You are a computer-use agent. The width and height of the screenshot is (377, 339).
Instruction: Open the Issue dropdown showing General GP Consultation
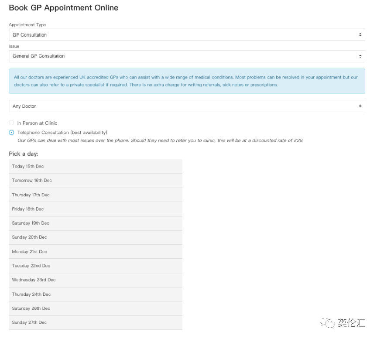187,56
